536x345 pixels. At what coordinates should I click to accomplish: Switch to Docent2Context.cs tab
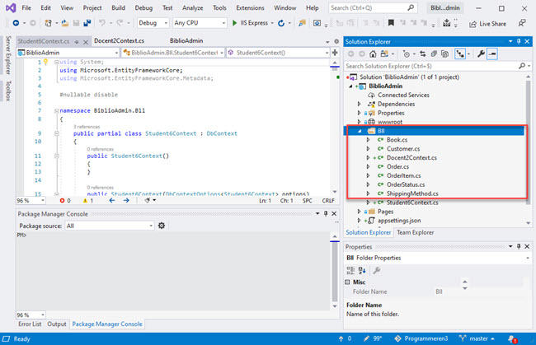(x=119, y=41)
